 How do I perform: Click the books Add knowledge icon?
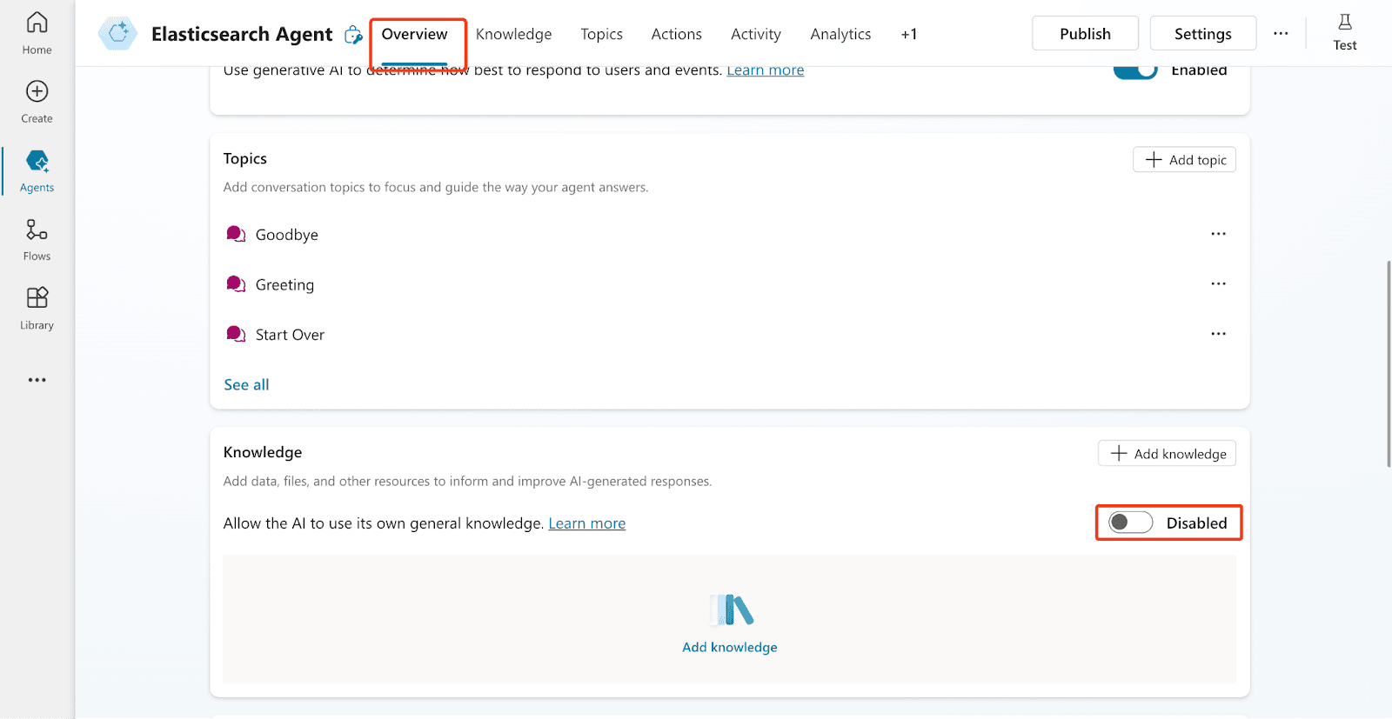(x=730, y=610)
